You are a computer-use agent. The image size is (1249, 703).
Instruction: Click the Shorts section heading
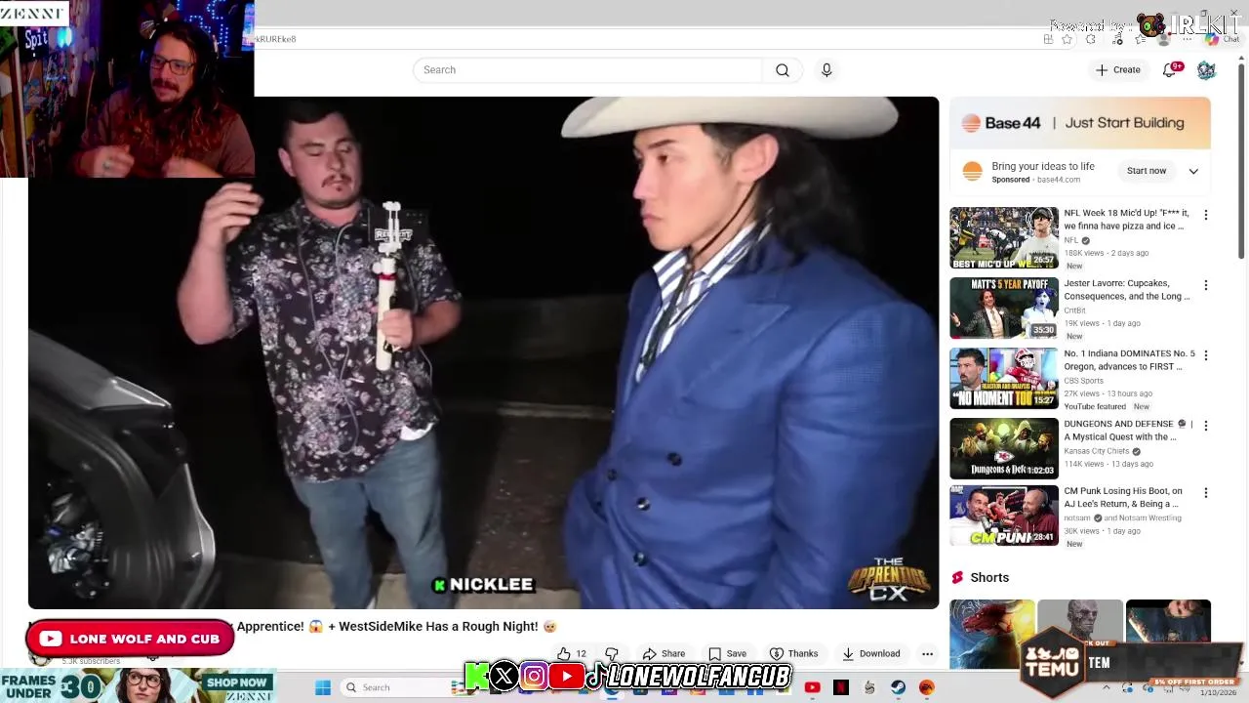(x=989, y=578)
